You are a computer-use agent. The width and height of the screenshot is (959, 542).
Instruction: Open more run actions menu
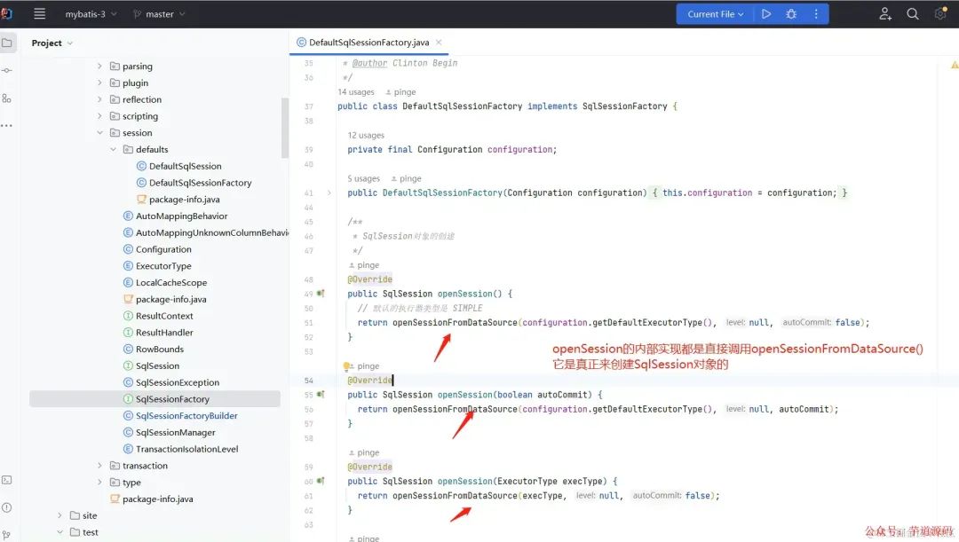point(816,14)
